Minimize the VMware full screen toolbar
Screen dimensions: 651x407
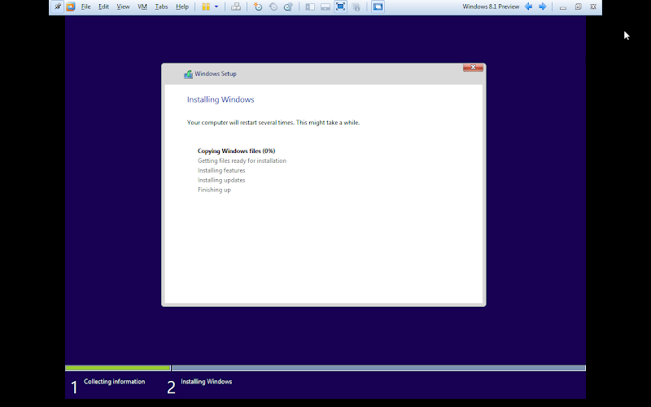tap(563, 7)
